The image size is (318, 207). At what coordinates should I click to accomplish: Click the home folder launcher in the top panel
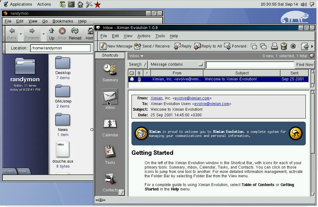point(80,4)
